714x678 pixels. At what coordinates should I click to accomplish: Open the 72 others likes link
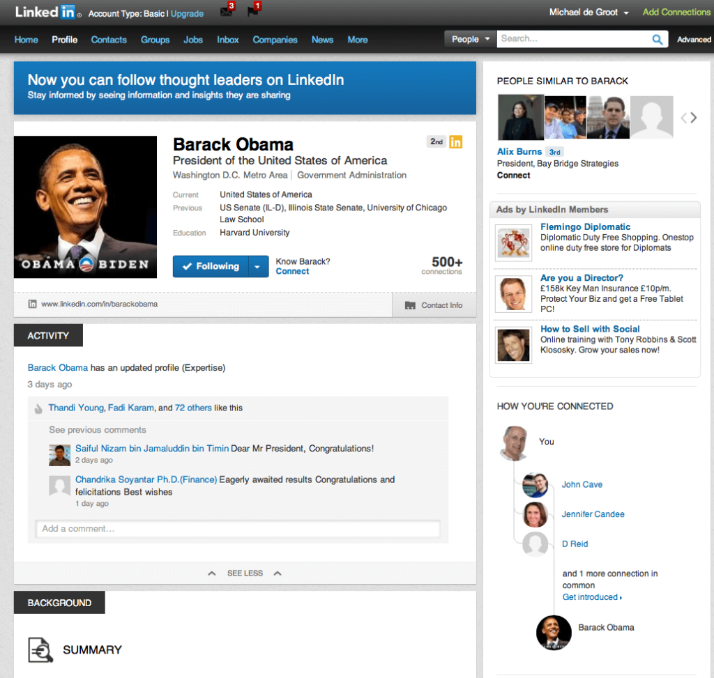[193, 408]
